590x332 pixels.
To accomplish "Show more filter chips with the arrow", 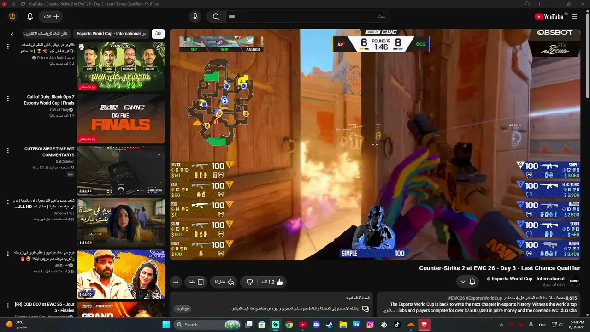I will (12, 34).
